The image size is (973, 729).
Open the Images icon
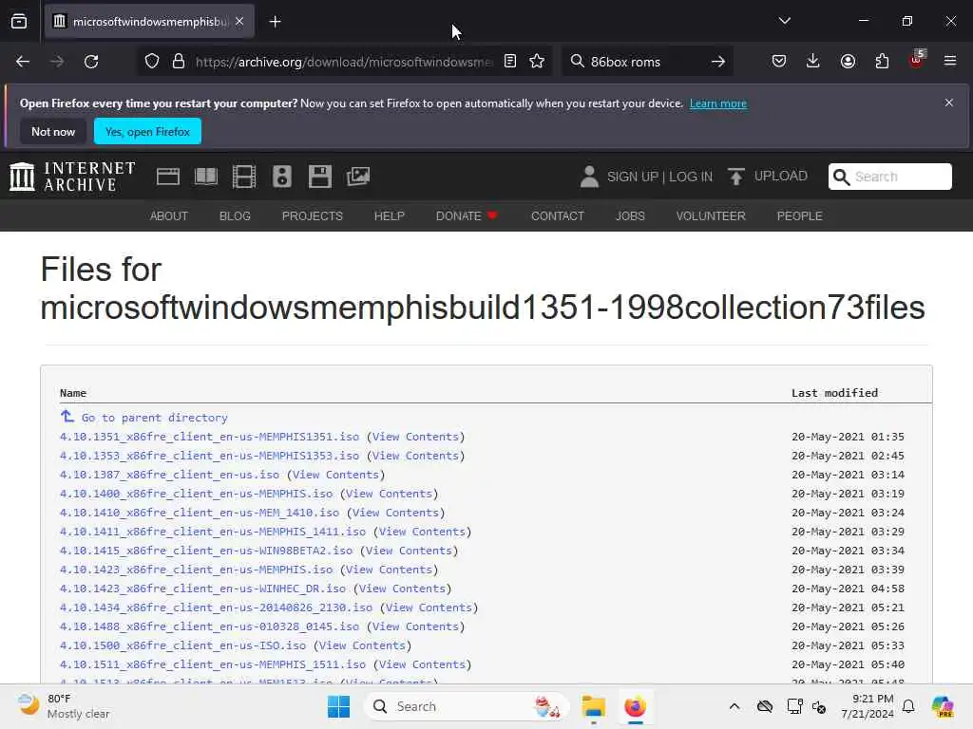point(358,177)
